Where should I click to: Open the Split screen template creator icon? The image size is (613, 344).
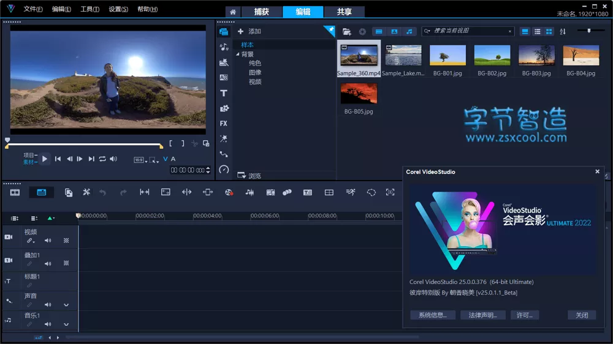coord(329,192)
